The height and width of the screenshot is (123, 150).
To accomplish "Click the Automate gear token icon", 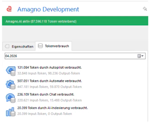I will [x=11, y=84].
